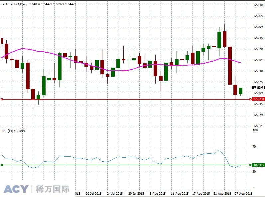The height and width of the screenshot is (197, 265).
Task: Grab the right handle of the red support line
Action: click(x=250, y=99)
